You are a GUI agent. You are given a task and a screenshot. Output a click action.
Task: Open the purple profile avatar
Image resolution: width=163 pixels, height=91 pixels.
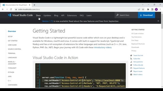coord(156,9)
